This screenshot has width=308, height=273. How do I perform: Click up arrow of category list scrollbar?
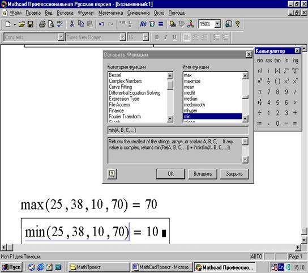click(x=170, y=75)
